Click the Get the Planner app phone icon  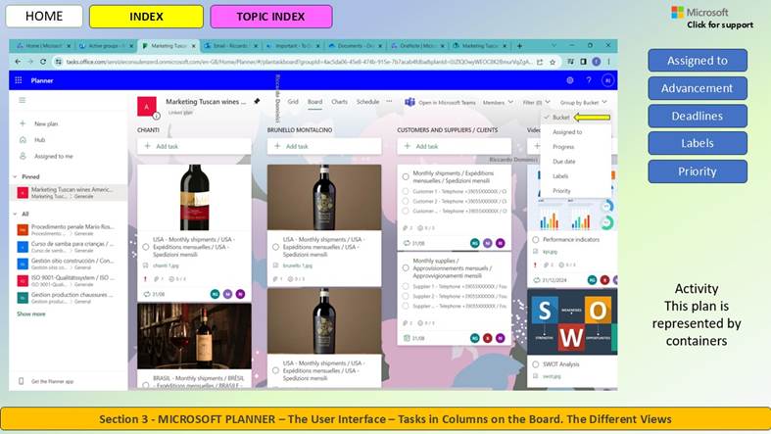point(22,381)
